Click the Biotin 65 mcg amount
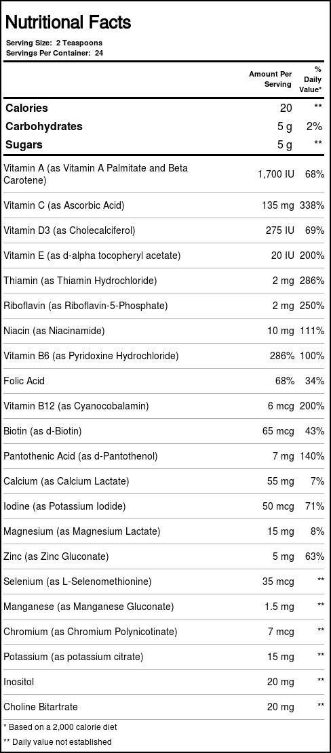This screenshot has height=753, width=331. (278, 431)
